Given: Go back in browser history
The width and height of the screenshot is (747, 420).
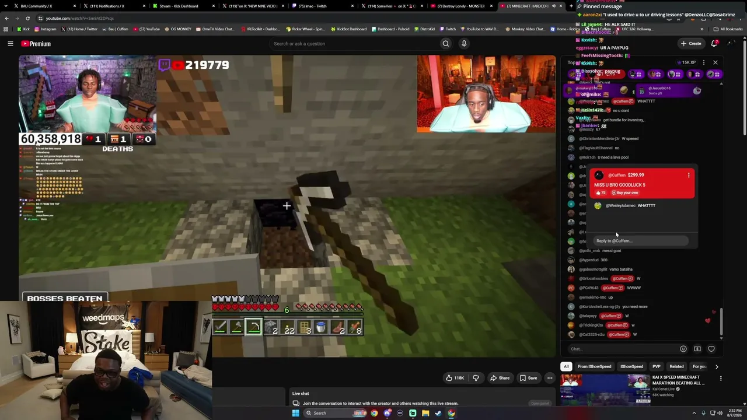Looking at the screenshot, I should 6,18.
